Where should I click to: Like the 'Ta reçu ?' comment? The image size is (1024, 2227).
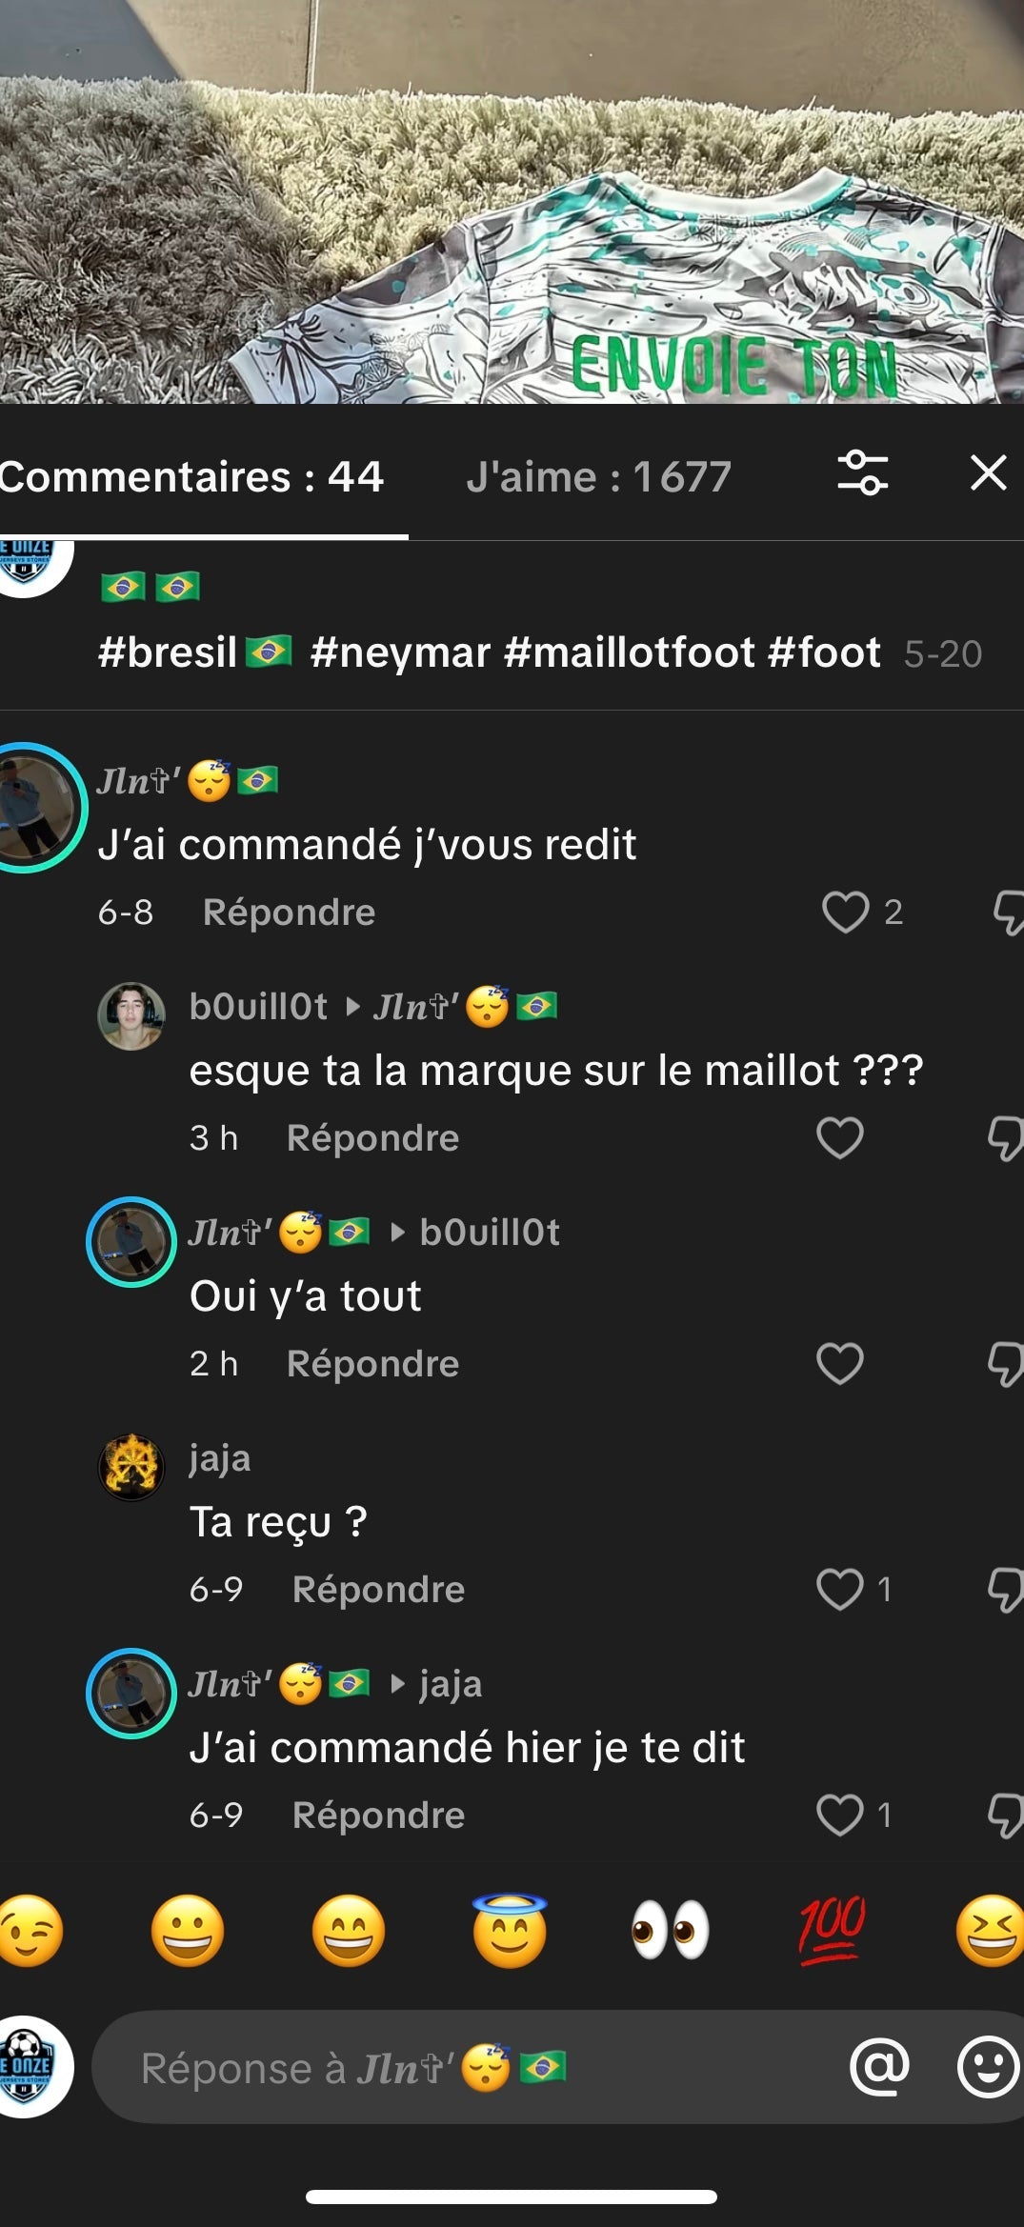(840, 1590)
